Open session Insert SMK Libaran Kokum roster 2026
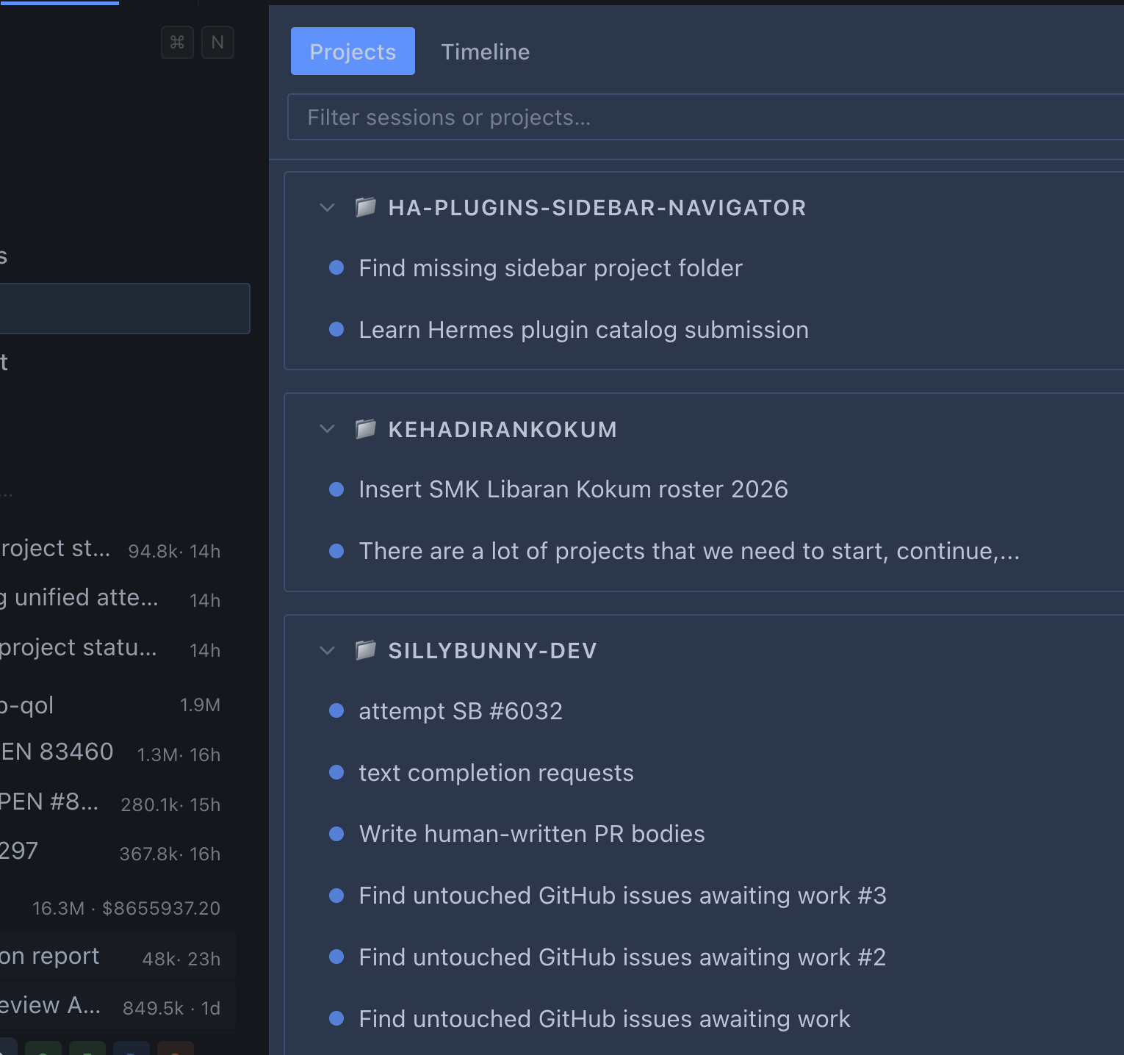This screenshot has width=1124, height=1055. point(573,489)
